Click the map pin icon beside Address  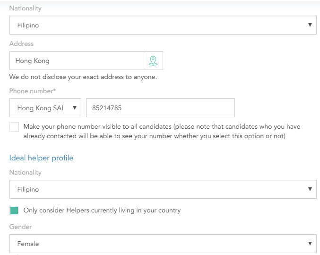tap(153, 61)
